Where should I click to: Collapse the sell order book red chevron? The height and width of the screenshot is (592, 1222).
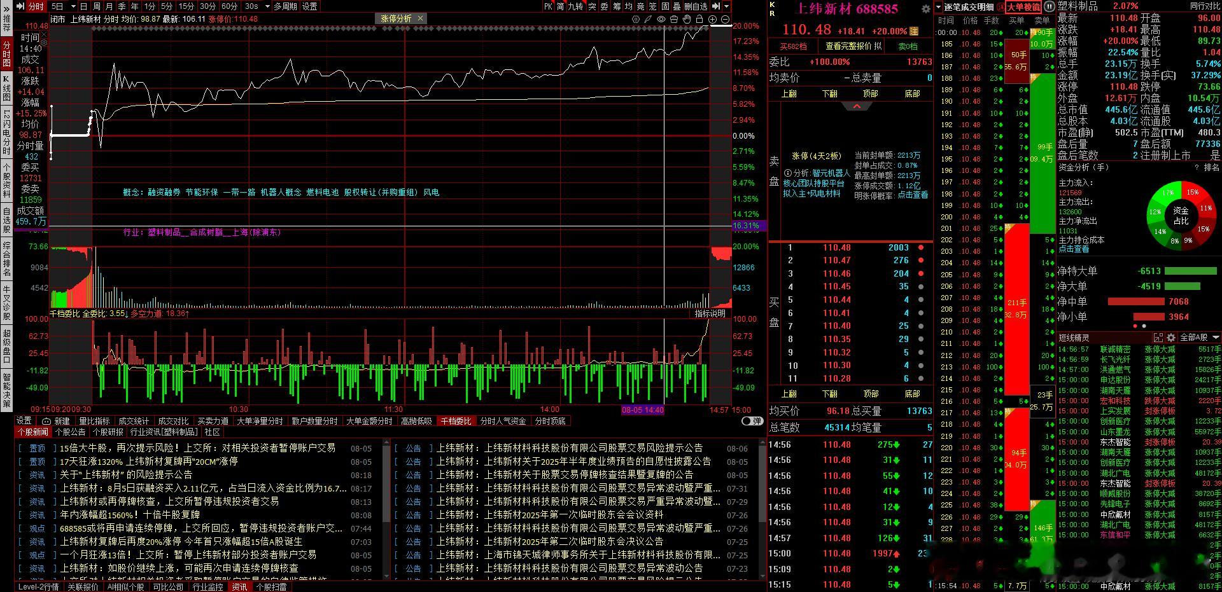pyautogui.click(x=857, y=106)
